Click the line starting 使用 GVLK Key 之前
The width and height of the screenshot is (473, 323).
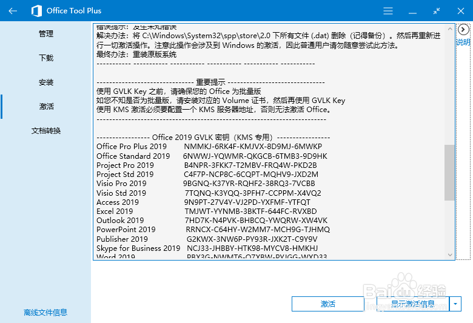pyautogui.click(x=178, y=92)
